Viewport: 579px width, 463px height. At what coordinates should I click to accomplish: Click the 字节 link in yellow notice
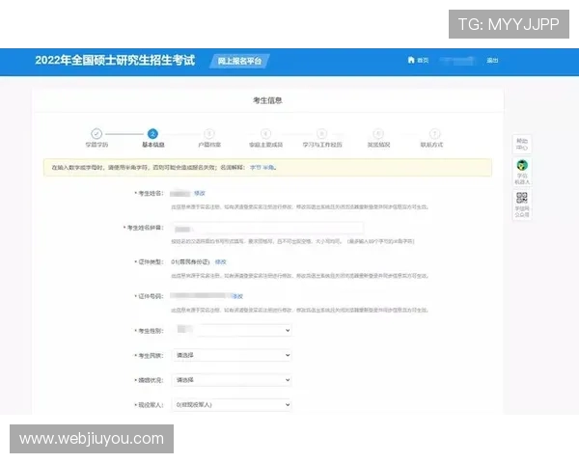click(x=255, y=167)
